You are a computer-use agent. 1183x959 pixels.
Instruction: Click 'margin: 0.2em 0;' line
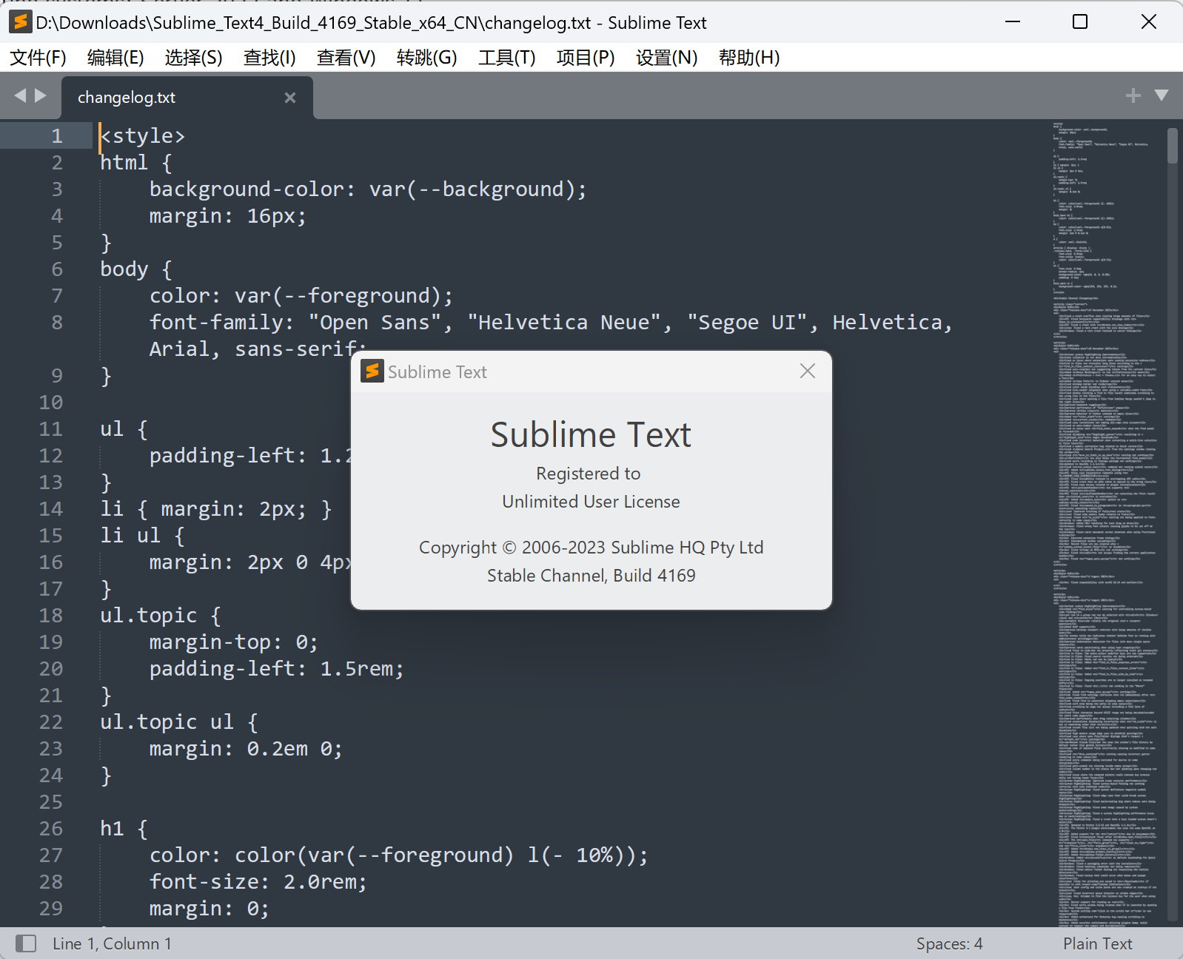tap(246, 749)
